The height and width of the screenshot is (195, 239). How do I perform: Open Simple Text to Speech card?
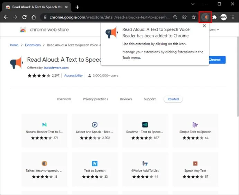(195, 131)
